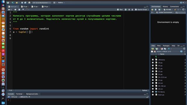Click the New File icon in main toolbar

point(8,3)
